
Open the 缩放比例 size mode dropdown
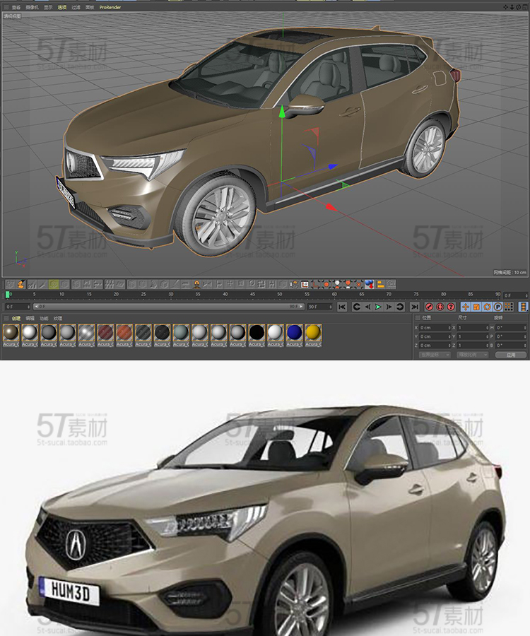(x=473, y=355)
